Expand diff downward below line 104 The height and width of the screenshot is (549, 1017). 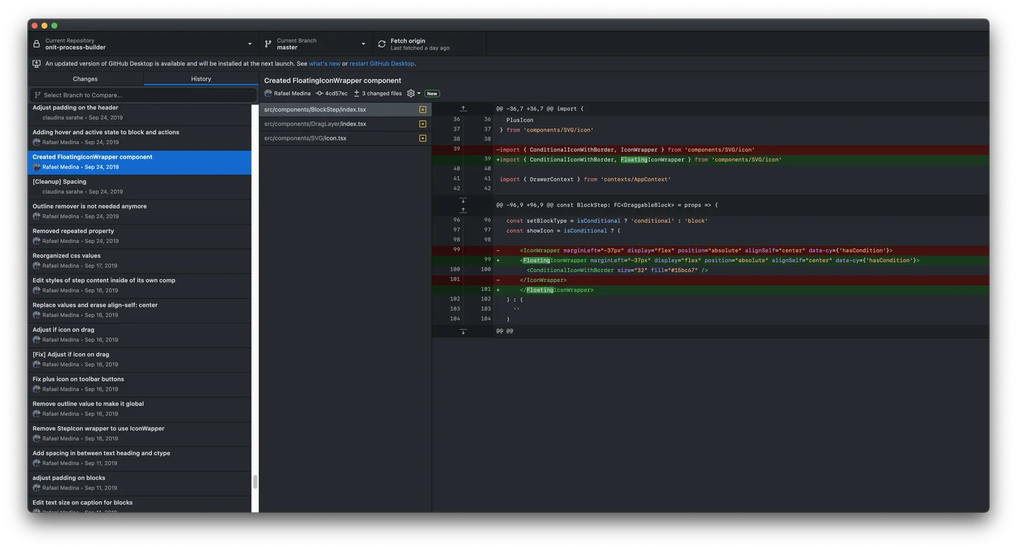pos(463,331)
